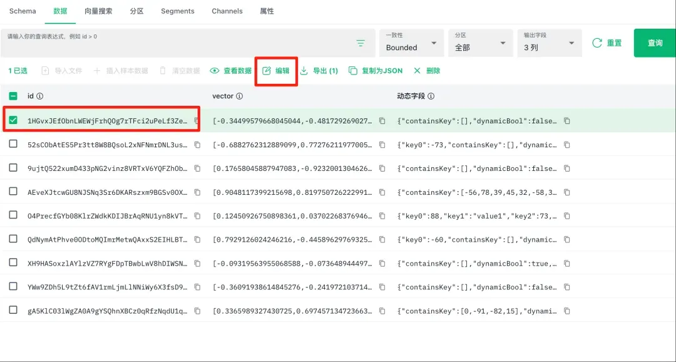Click the 编辑 edit button
676x362 pixels.
276,71
